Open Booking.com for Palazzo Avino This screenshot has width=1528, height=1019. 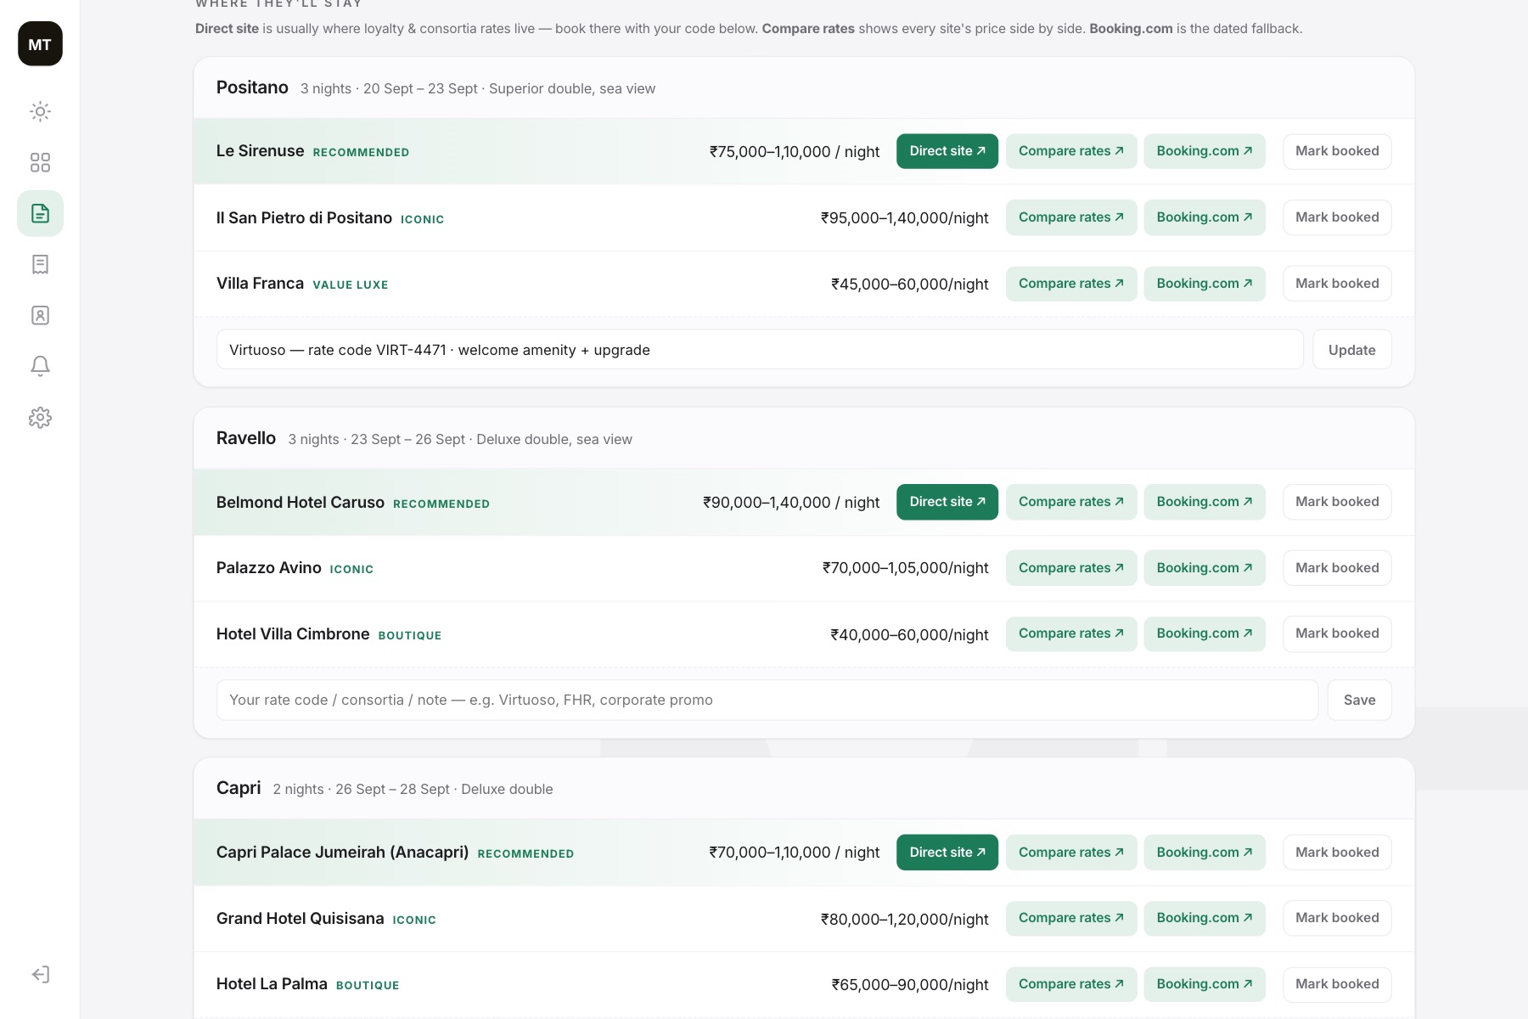[x=1205, y=568]
